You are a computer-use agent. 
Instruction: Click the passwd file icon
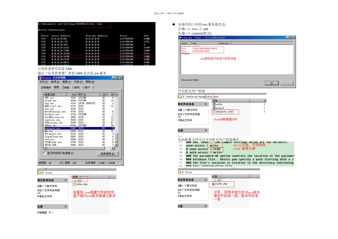tap(214, 108)
